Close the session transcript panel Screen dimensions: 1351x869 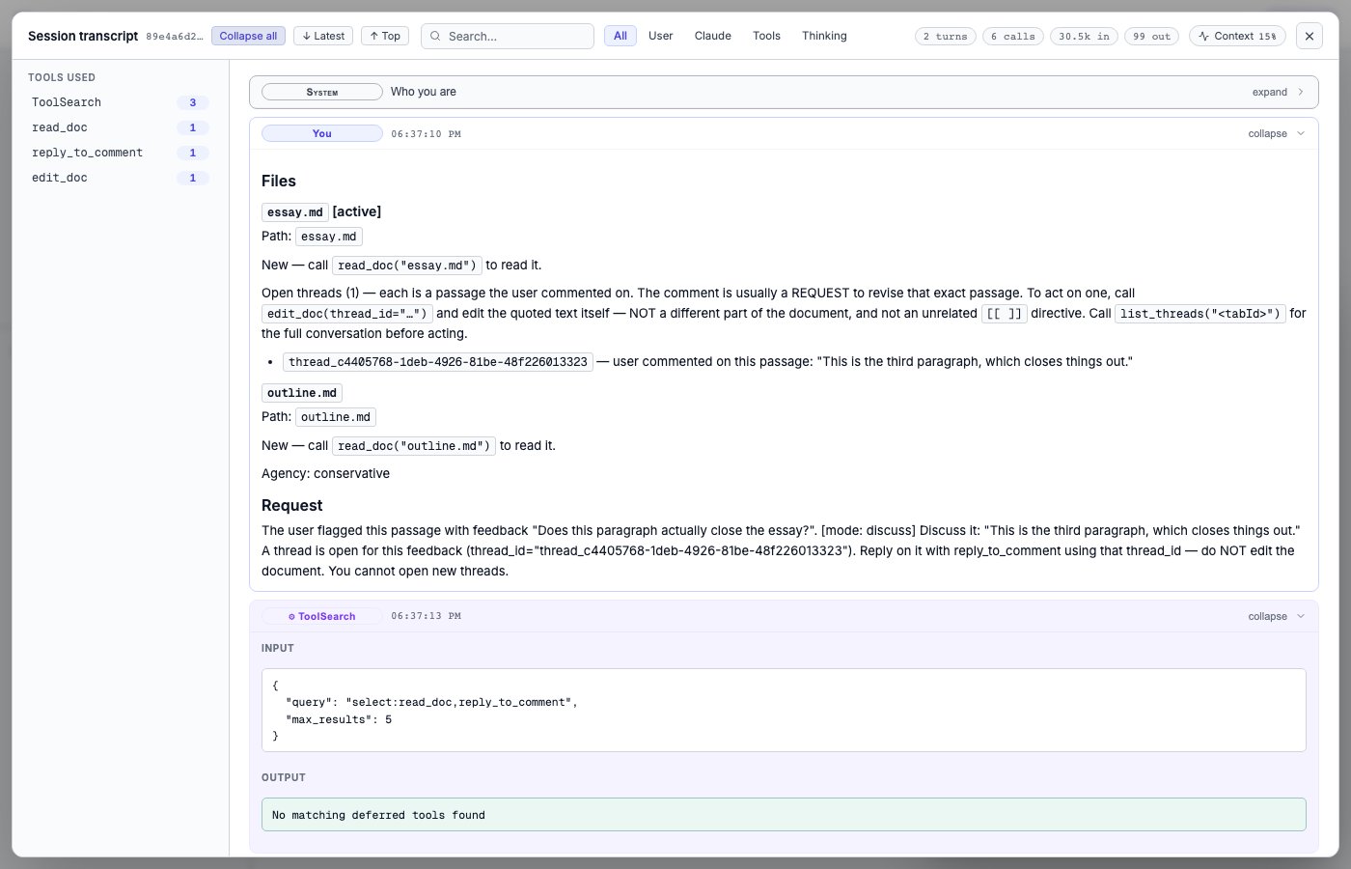pyautogui.click(x=1310, y=36)
